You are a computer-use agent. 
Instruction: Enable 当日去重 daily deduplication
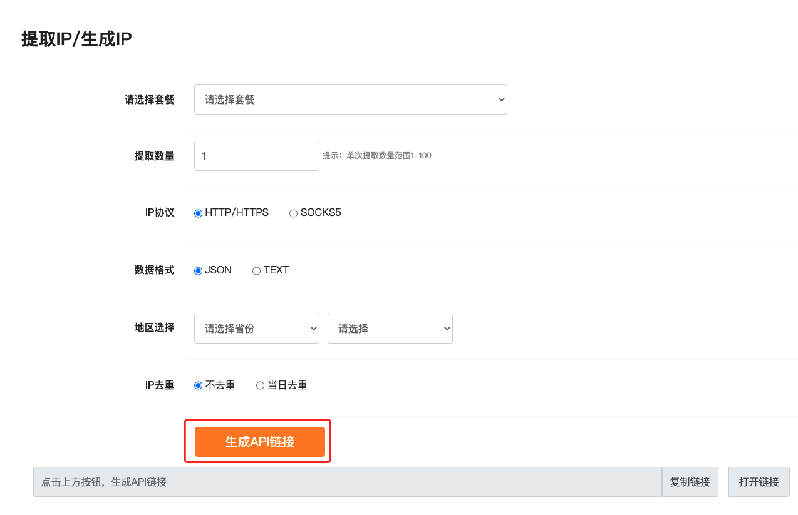coord(261,385)
